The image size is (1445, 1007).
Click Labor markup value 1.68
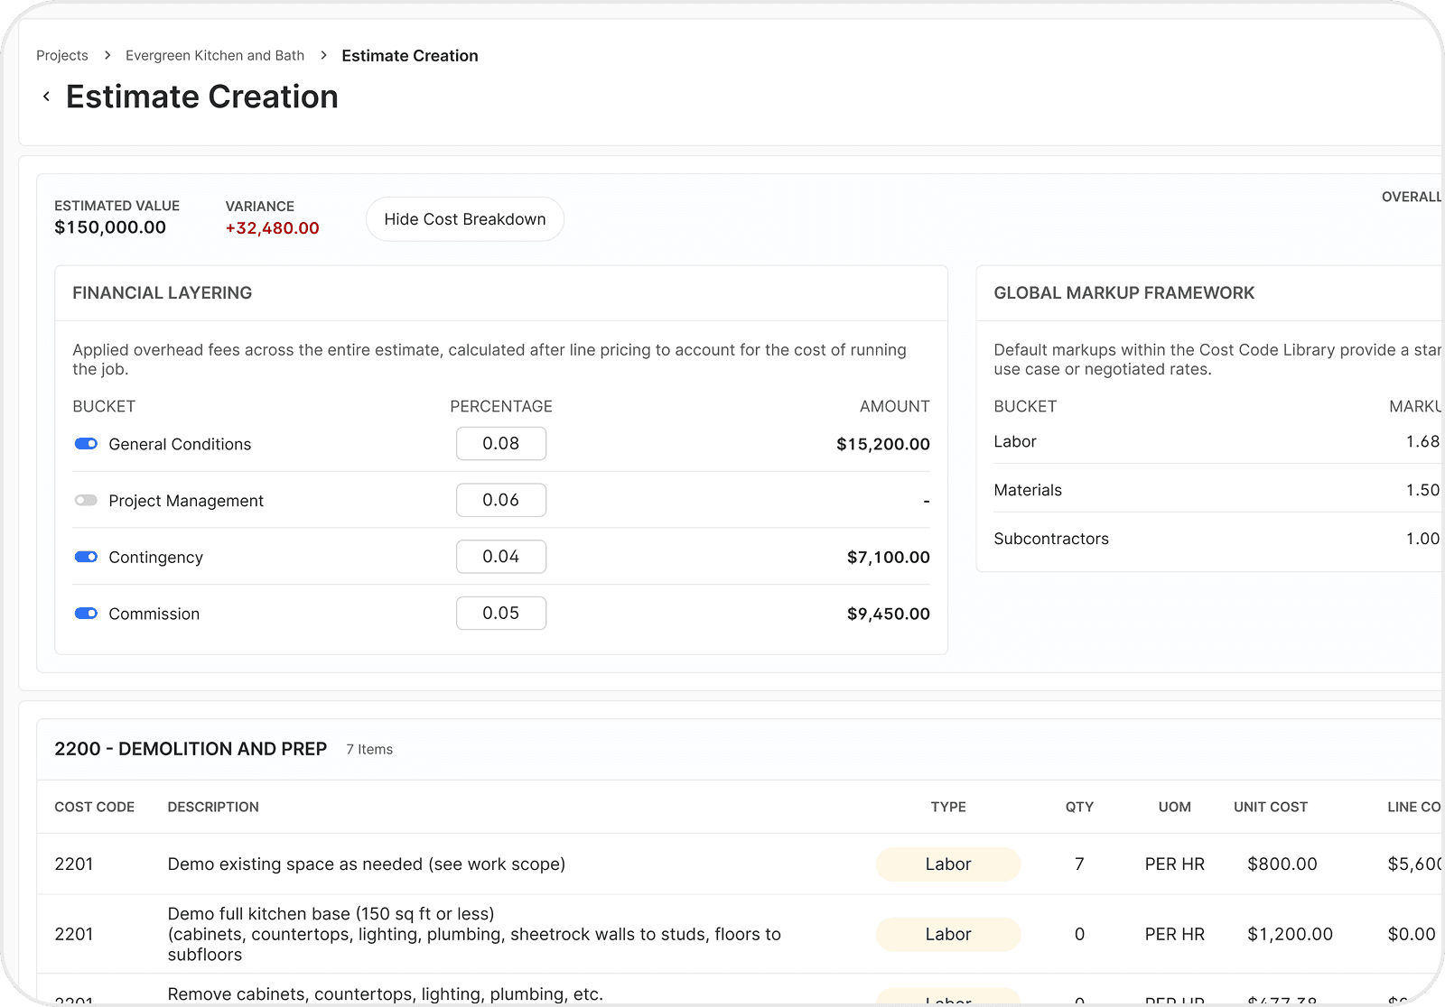[x=1422, y=442]
